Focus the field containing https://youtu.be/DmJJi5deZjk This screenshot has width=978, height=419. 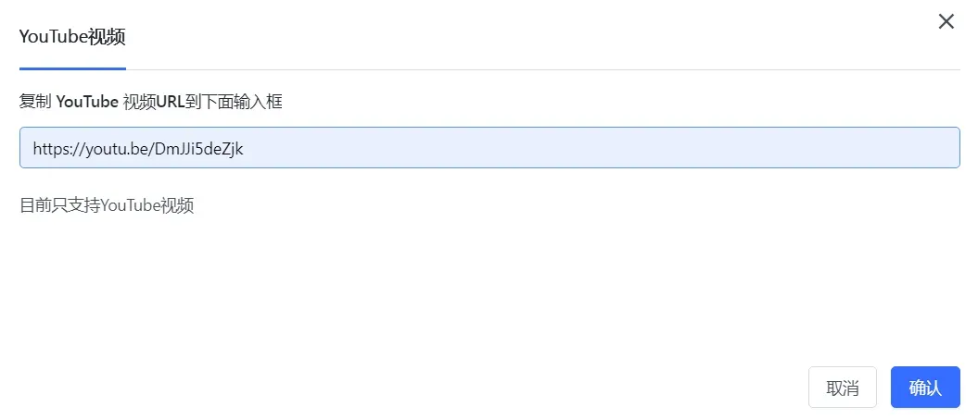(489, 148)
